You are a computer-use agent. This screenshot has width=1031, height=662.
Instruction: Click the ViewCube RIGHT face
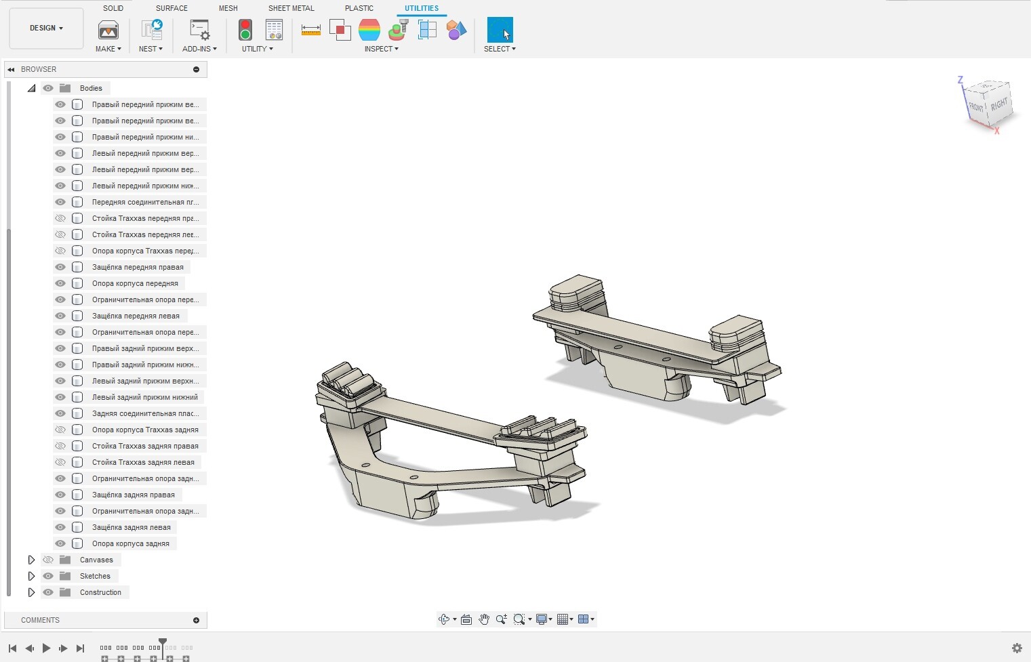998,105
